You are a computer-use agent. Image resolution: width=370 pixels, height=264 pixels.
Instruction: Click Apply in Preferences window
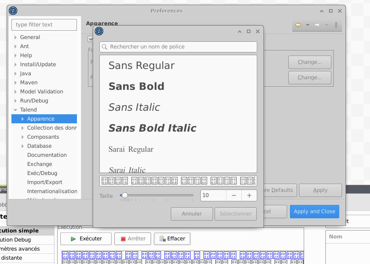click(320, 190)
